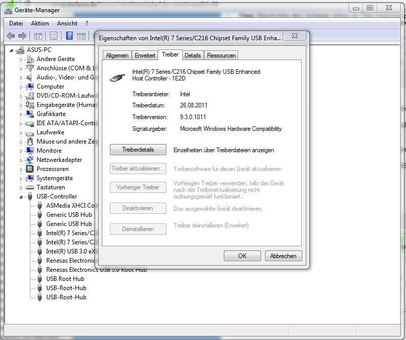The image size is (406, 340).
Task: Open the properties toolbar icon
Action: [53, 36]
